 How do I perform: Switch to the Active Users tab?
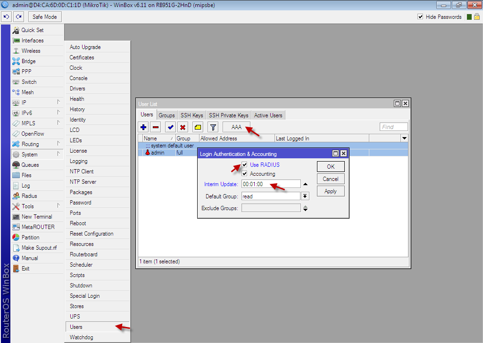[268, 115]
